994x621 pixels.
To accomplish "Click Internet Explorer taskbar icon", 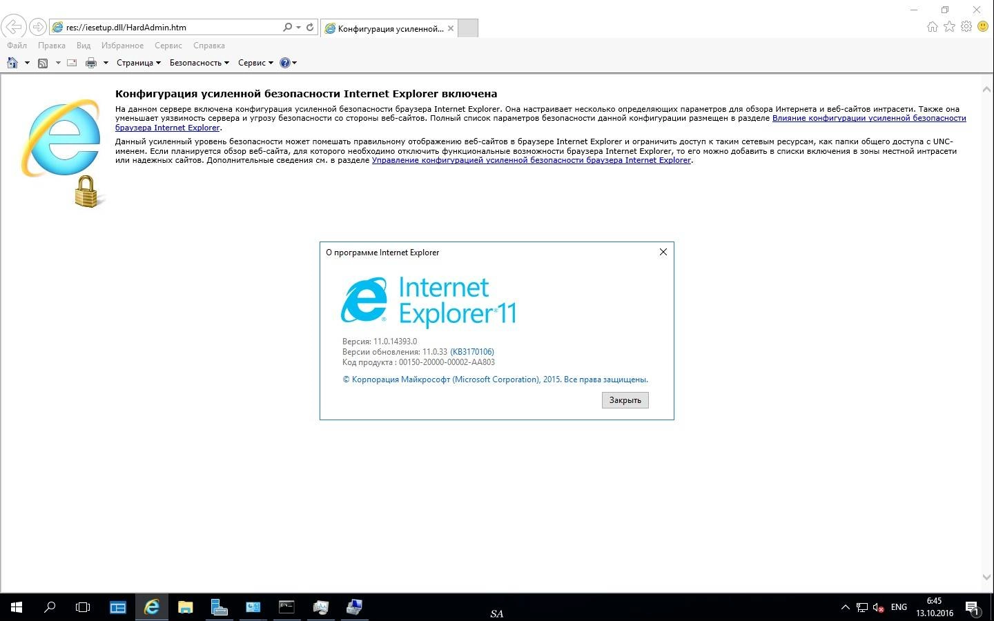I will 151,607.
